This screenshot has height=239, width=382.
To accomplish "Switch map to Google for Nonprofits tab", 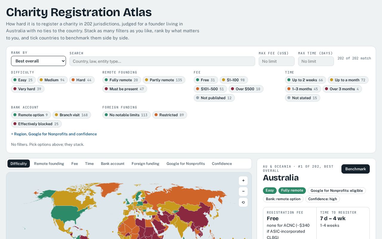I will (186, 164).
